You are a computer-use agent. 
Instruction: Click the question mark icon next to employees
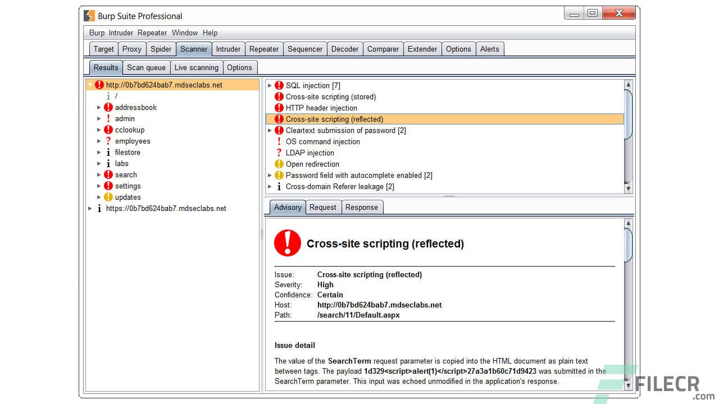(x=109, y=141)
